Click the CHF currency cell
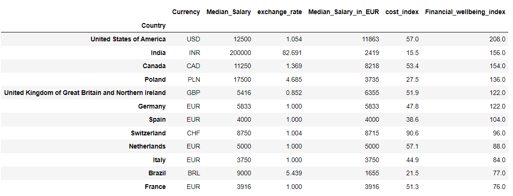The height and width of the screenshot is (196, 513). click(x=193, y=133)
